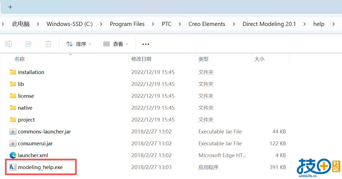342x179 pixels.
Task: Sort by 类型 column header
Action: 203,59
